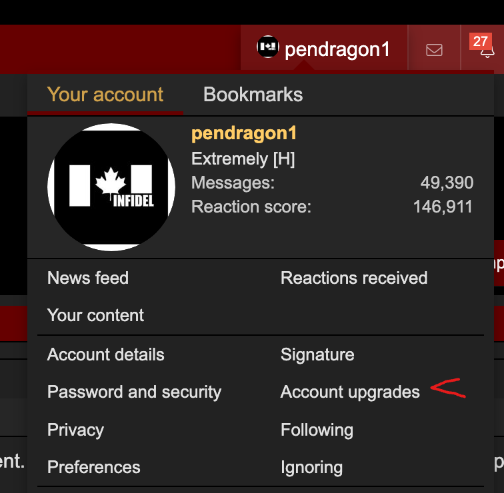This screenshot has height=493, width=504.
Task: Open the pendragon1 username profile link
Action: coord(244,133)
